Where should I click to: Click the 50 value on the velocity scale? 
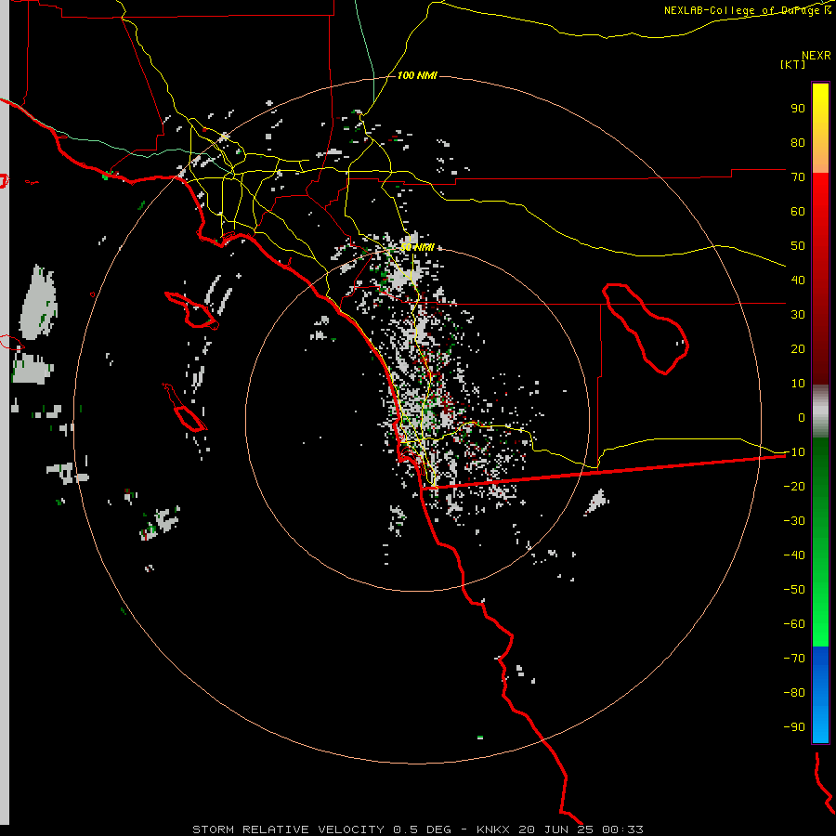[x=798, y=246]
